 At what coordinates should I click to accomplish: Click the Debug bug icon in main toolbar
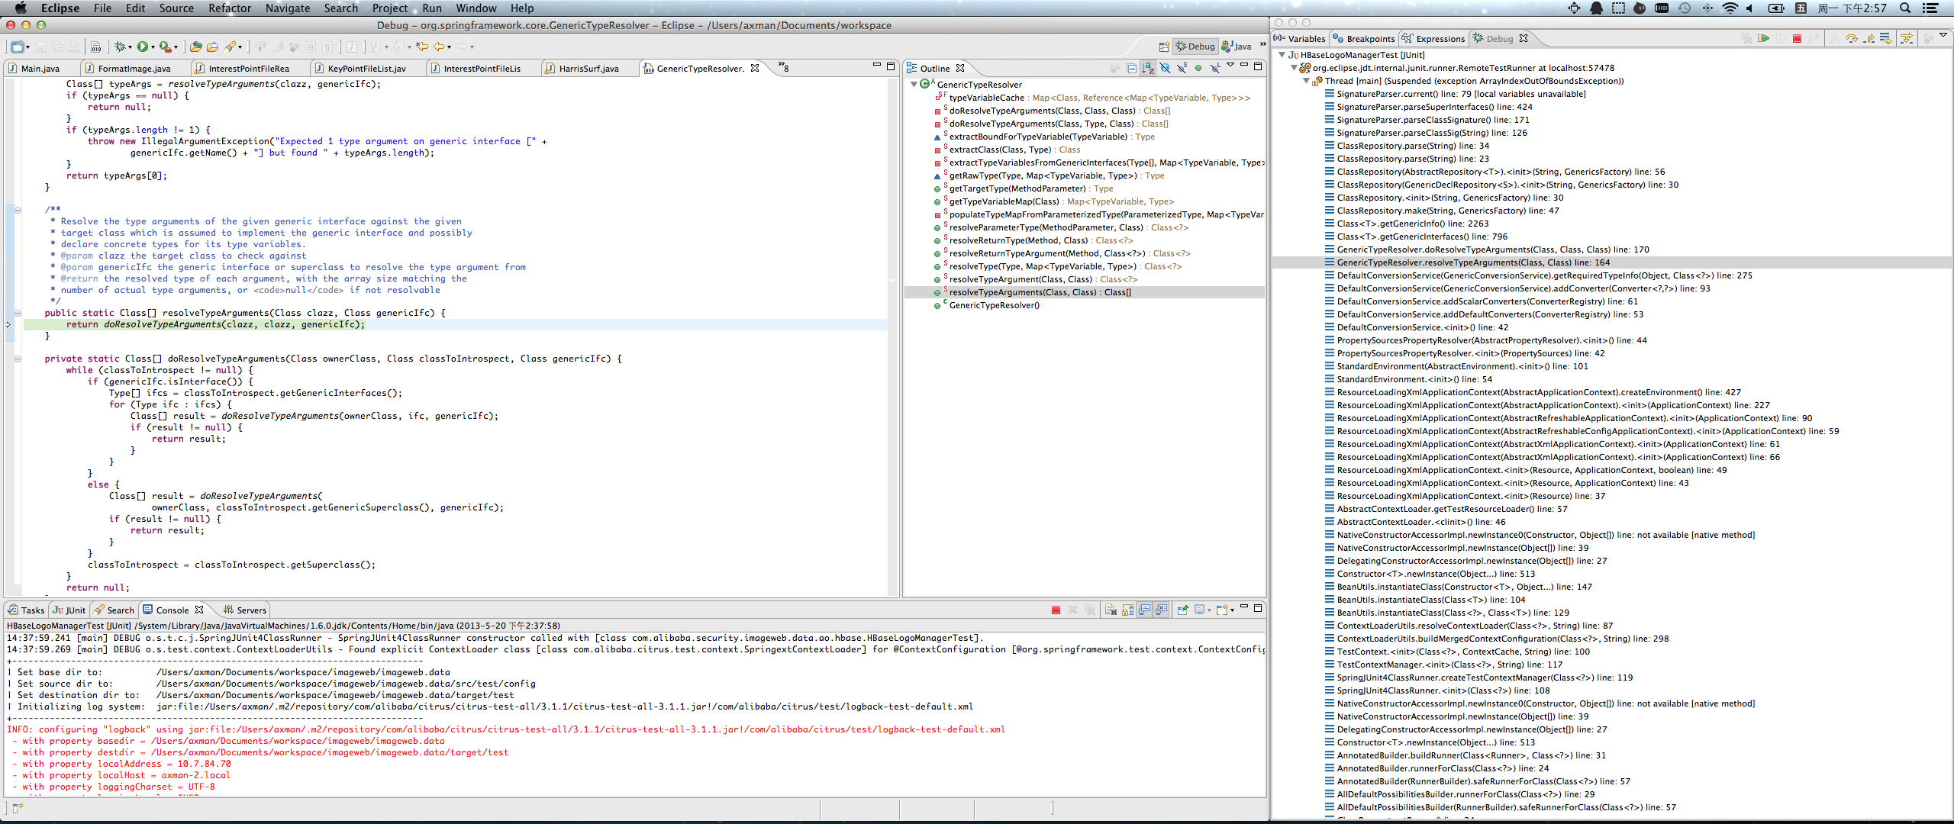[120, 47]
